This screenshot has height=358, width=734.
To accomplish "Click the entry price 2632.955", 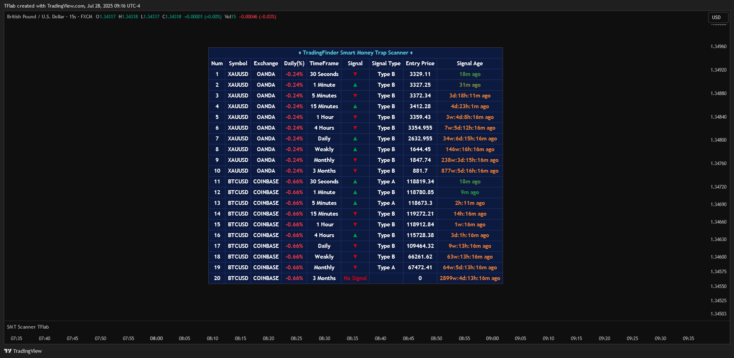I will pos(420,138).
